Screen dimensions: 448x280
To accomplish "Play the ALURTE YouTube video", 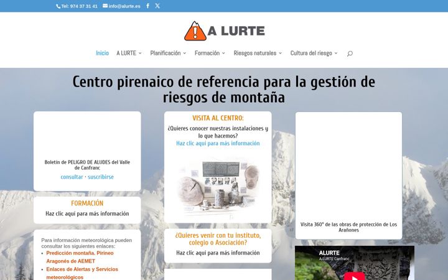I will (x=354, y=276).
